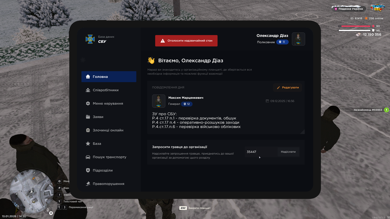This screenshot has width=390, height=219.
Task: Click the calendar icon near 09.12.2025
Action: [267, 101]
